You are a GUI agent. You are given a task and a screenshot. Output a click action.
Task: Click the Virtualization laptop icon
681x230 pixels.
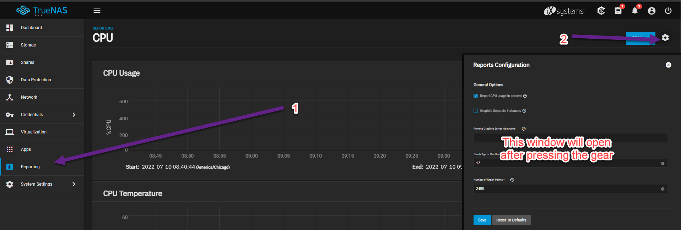pos(10,132)
